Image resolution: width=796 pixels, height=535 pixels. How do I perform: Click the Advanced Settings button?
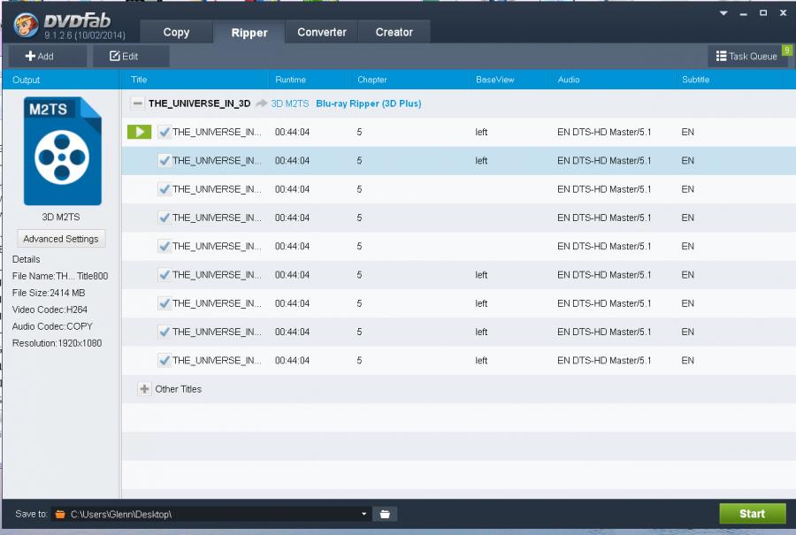(x=61, y=239)
